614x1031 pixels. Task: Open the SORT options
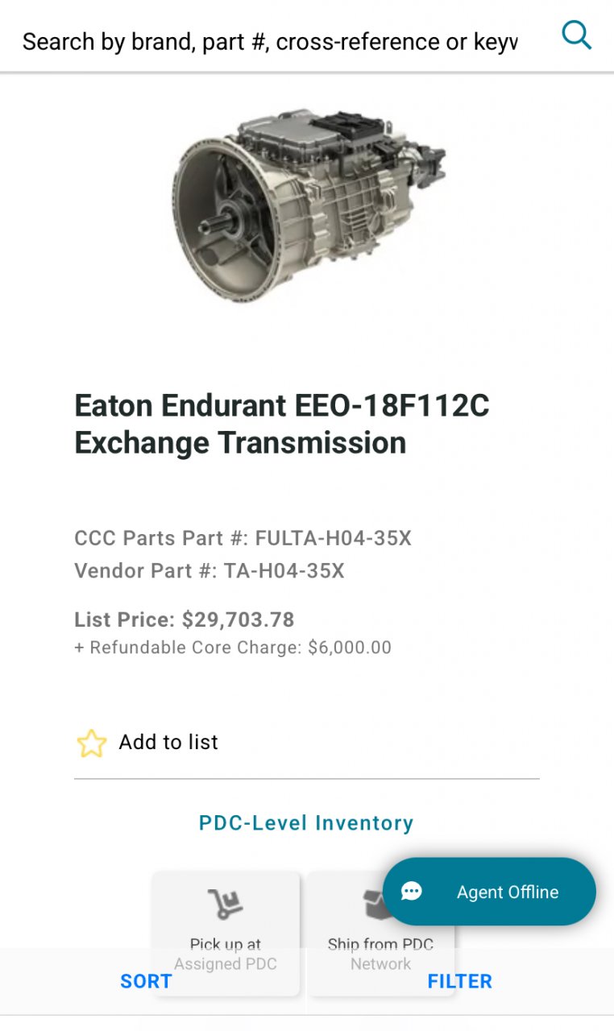coord(146,981)
